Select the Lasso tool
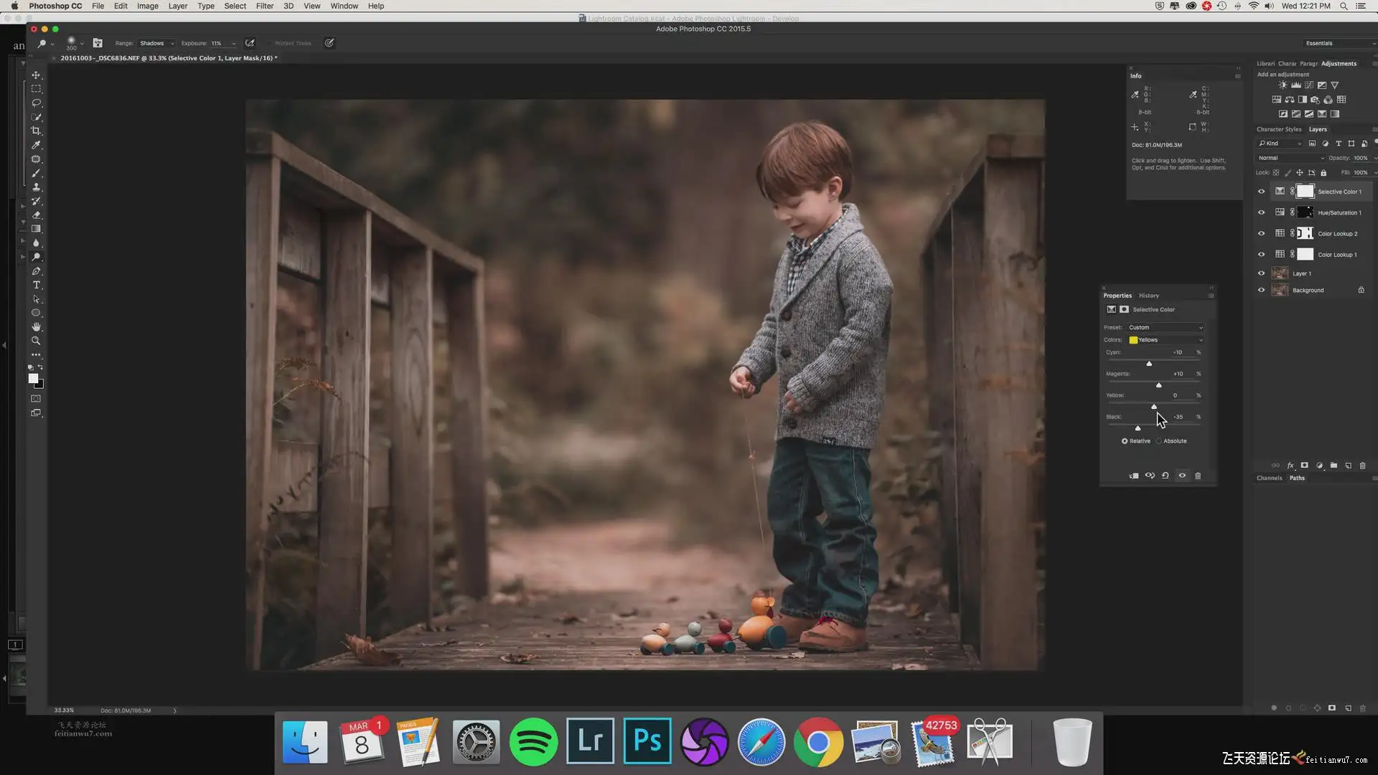Image resolution: width=1378 pixels, height=775 pixels. point(36,103)
